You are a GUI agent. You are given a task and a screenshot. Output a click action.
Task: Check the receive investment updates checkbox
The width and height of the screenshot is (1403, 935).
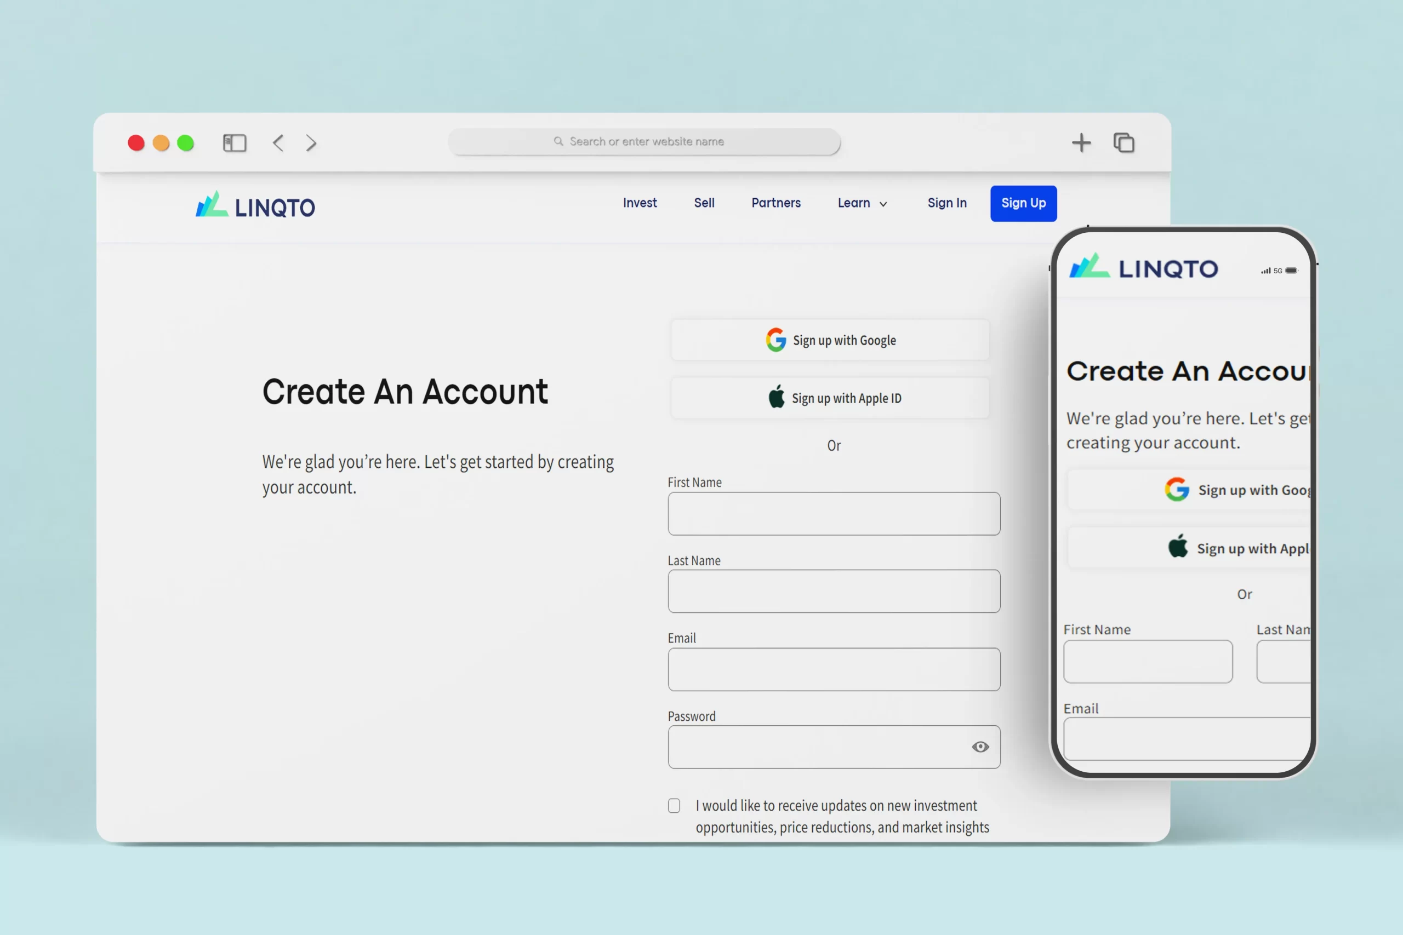click(674, 806)
